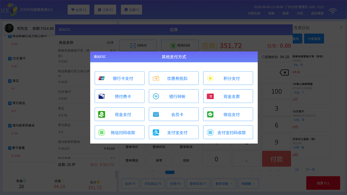347x195 pixels.
Task: Choose 优惠券抵扣 payment option
Action: pyautogui.click(x=174, y=78)
